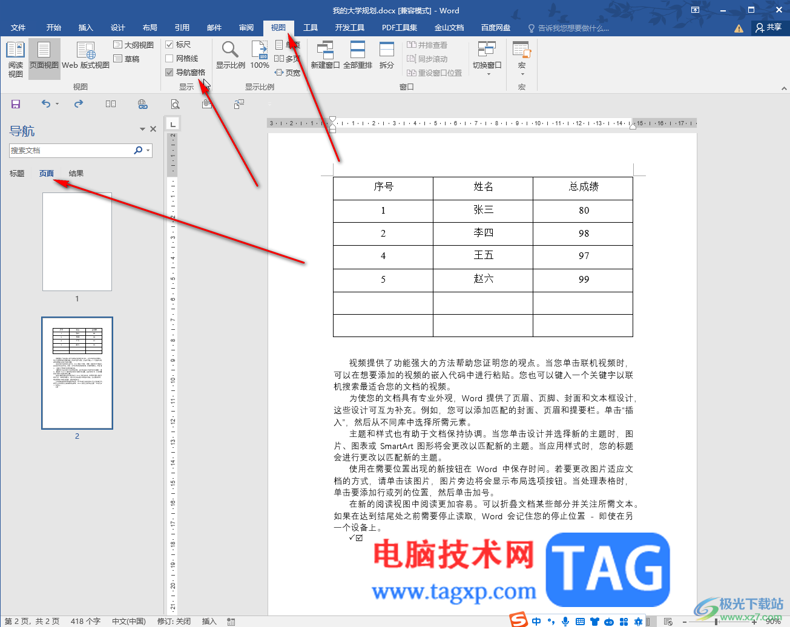Switch to 开始 (Home) tab
Screen dimensions: 790x627
click(54, 28)
